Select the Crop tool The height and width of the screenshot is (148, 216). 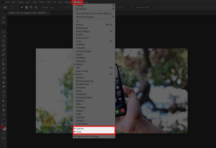[4, 22]
